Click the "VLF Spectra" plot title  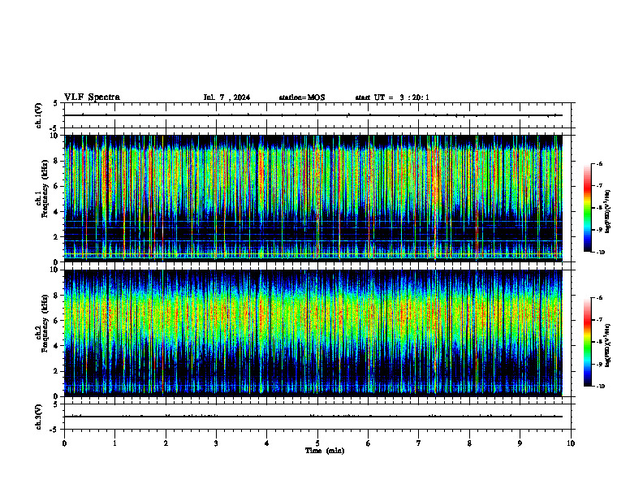[x=92, y=97]
